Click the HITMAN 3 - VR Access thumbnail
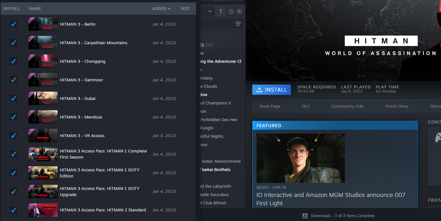Image resolution: width=441 pixels, height=221 pixels. tap(43, 135)
